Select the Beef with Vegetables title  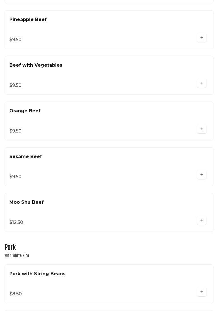[36, 65]
